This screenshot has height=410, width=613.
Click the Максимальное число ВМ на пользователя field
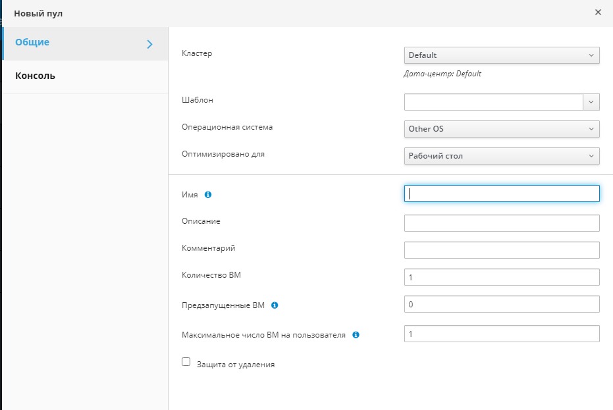pos(501,334)
